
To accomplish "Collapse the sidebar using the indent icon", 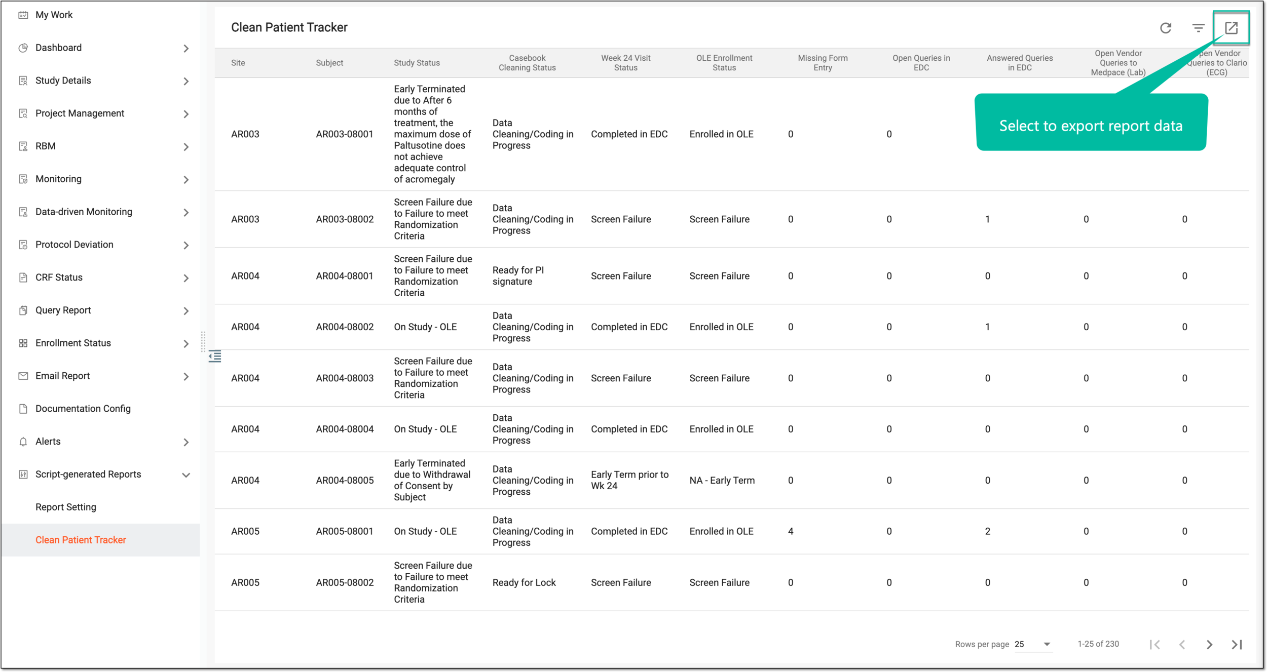I will click(215, 357).
